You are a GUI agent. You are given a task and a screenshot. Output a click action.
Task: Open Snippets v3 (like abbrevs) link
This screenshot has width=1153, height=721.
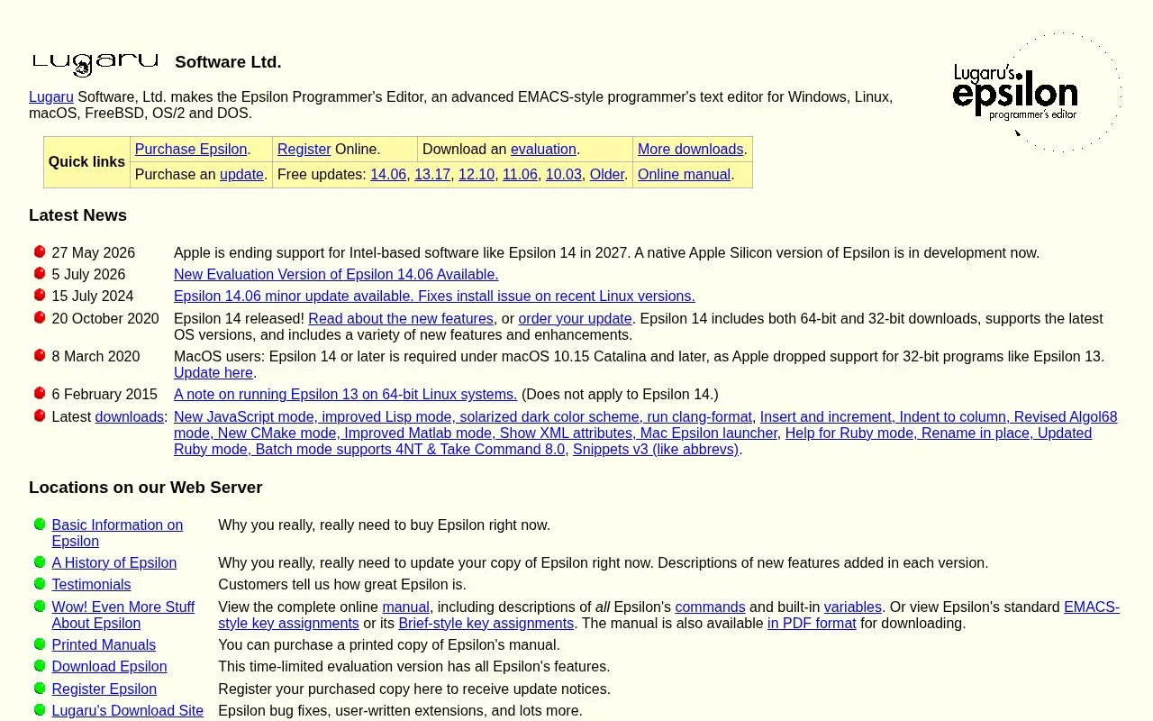click(x=656, y=450)
